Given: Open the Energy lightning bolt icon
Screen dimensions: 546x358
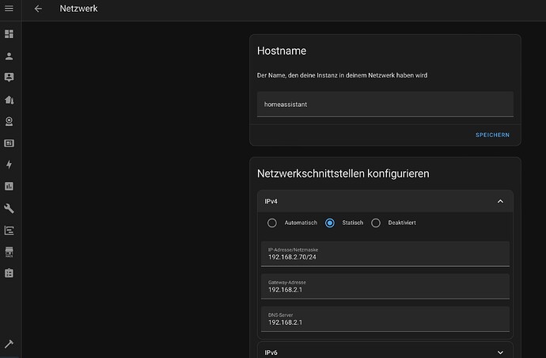Looking at the screenshot, I should [9, 165].
